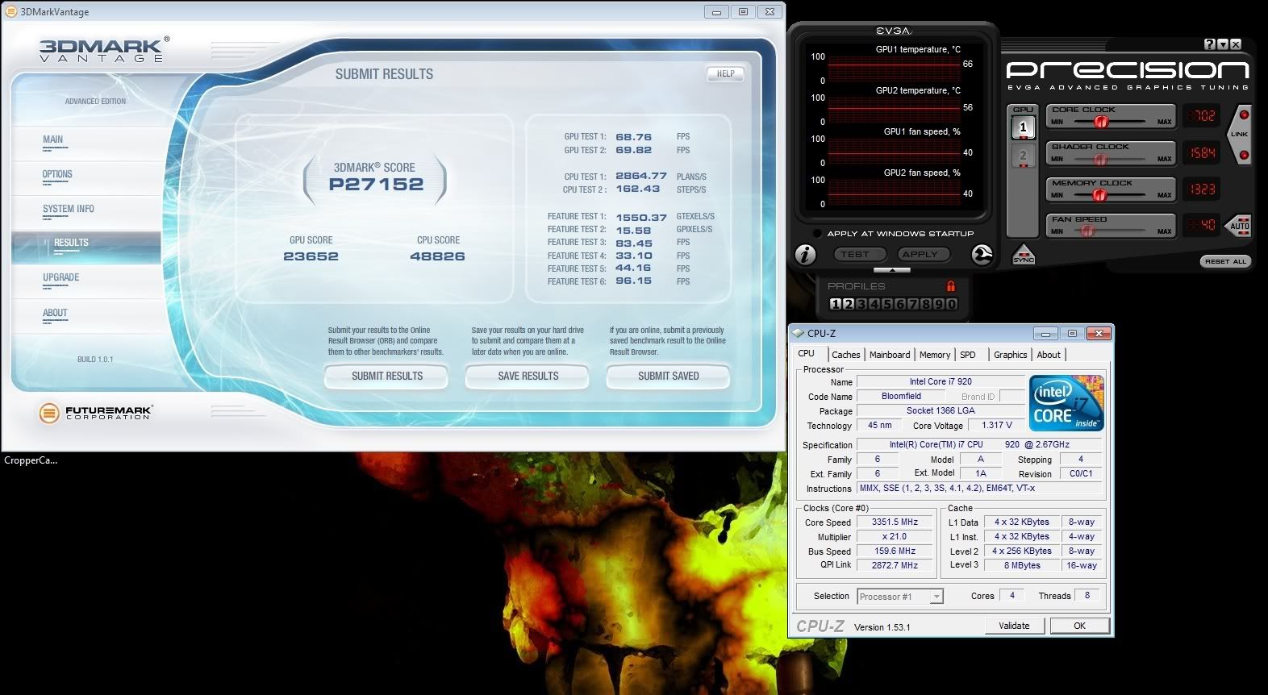Open EVGA Precision information icon
The height and width of the screenshot is (695, 1268).
pyautogui.click(x=805, y=255)
